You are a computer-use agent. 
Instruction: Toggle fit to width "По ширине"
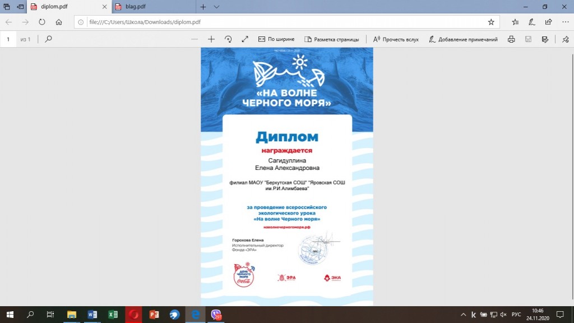pyautogui.click(x=276, y=39)
